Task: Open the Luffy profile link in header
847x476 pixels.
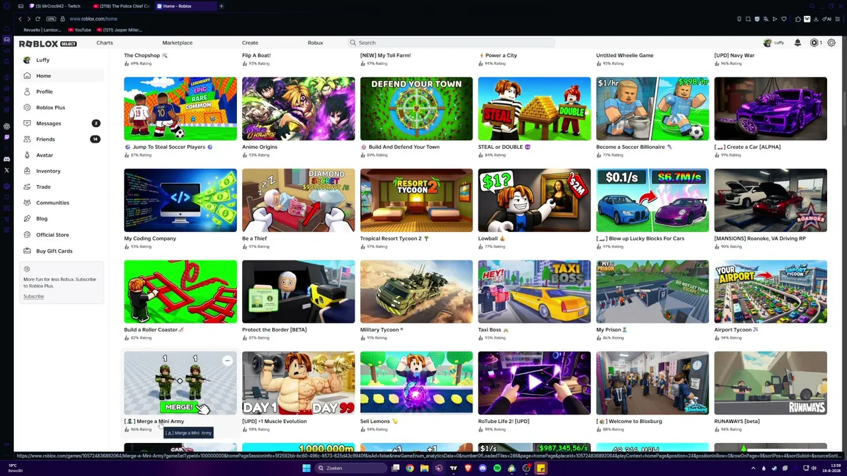Action: click(x=774, y=43)
